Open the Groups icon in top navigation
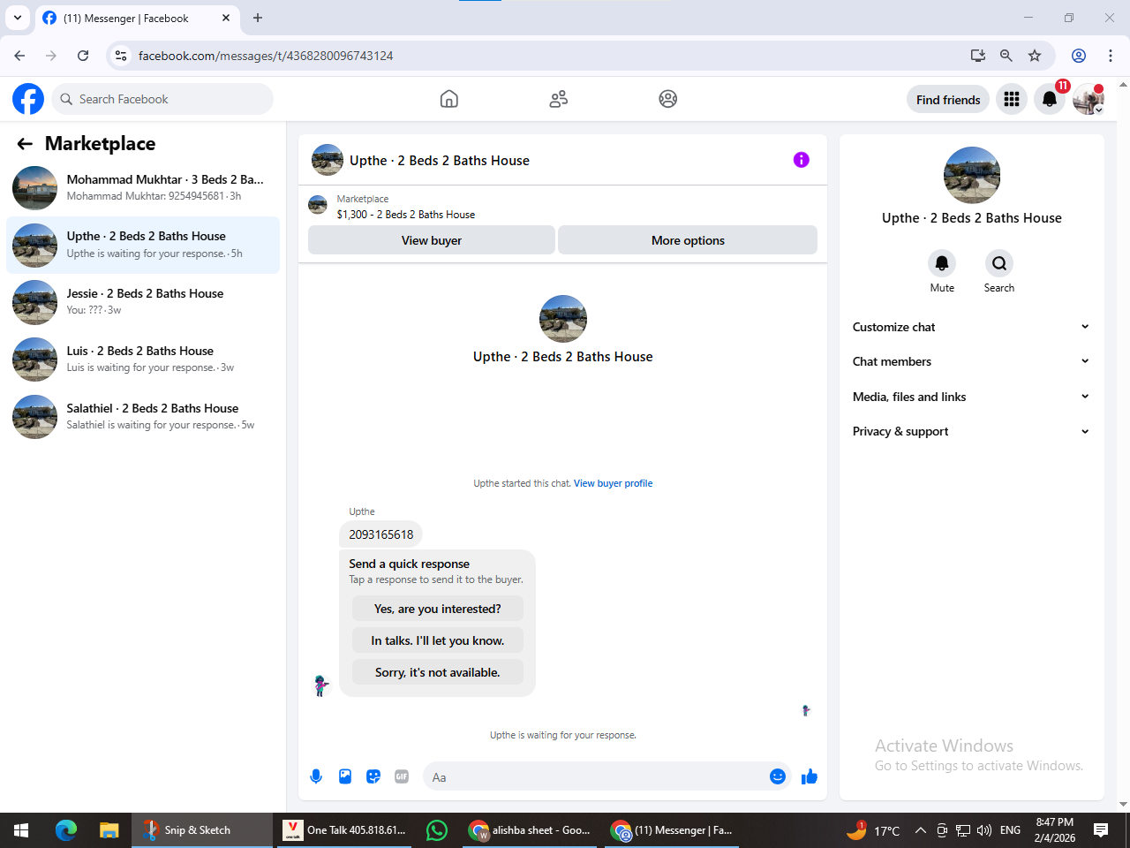Image resolution: width=1130 pixels, height=848 pixels. pyautogui.click(x=668, y=99)
